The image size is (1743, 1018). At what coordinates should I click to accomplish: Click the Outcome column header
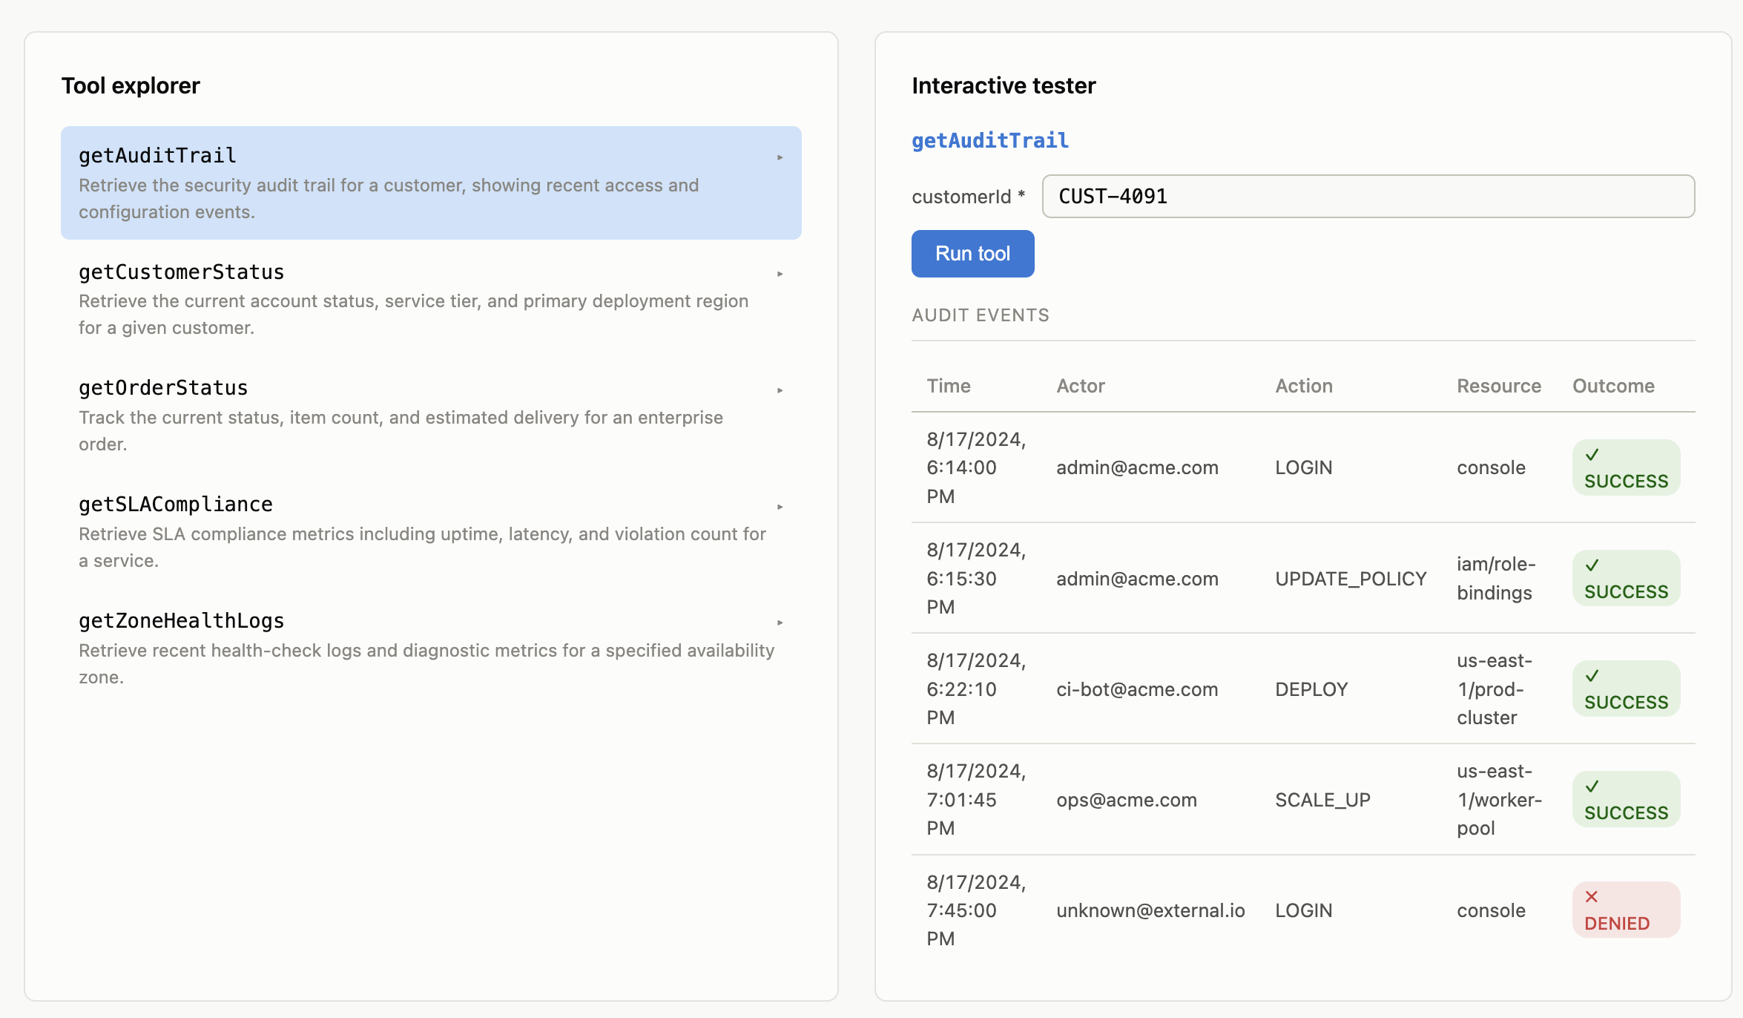coord(1613,386)
